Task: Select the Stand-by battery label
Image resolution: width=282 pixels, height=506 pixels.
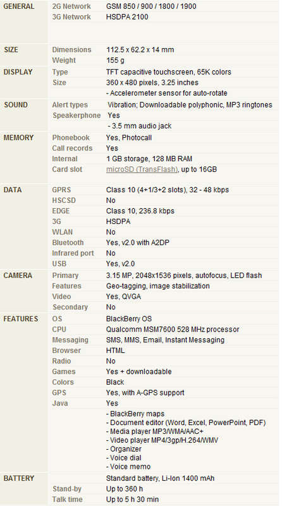Action: click(x=67, y=488)
